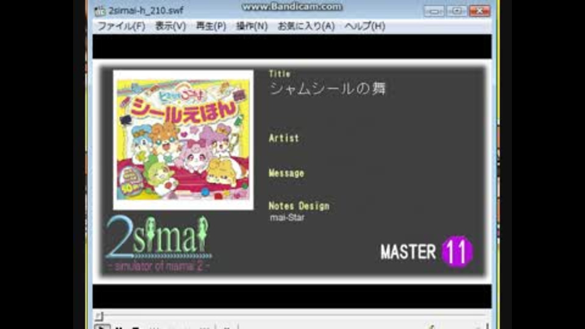The height and width of the screenshot is (329, 585).
Task: Open the 操作(N) menu
Action: pos(252,26)
